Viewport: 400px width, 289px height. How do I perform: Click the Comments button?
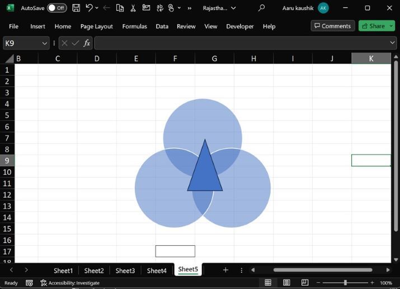click(333, 26)
